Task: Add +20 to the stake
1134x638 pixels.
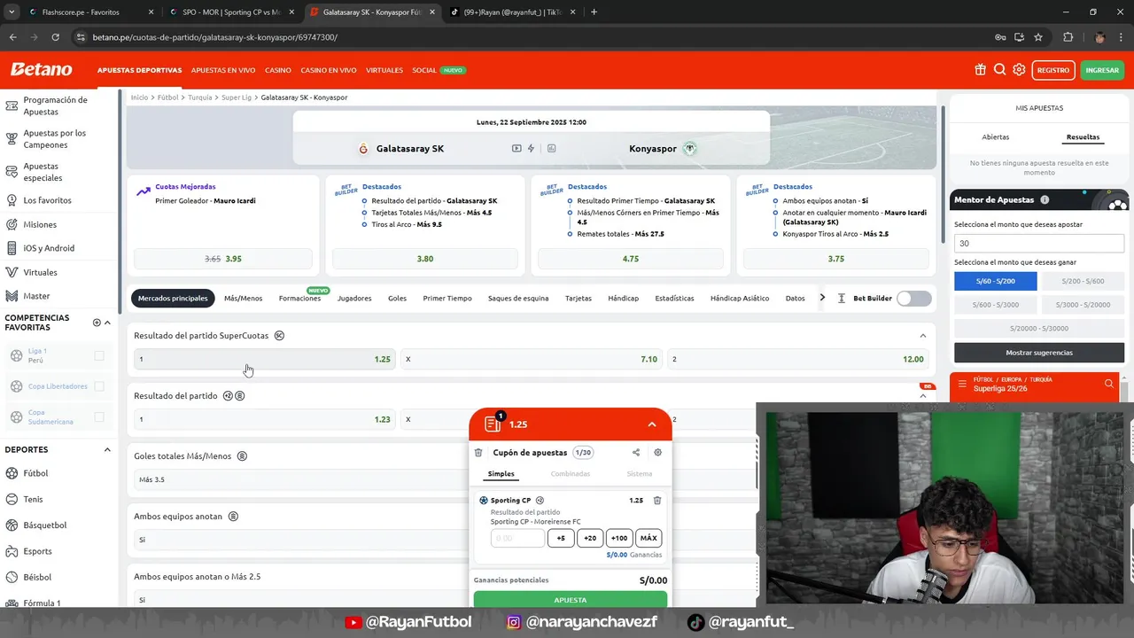Action: (590, 538)
